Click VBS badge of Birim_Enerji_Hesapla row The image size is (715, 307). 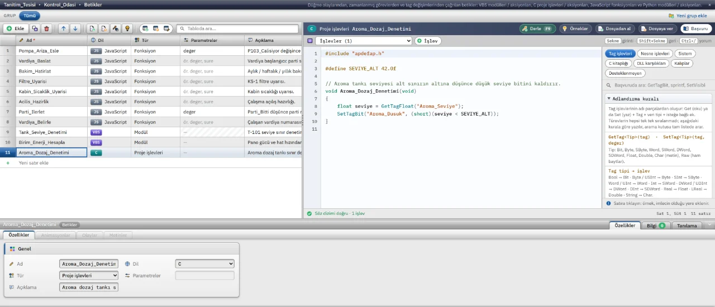tap(96, 142)
